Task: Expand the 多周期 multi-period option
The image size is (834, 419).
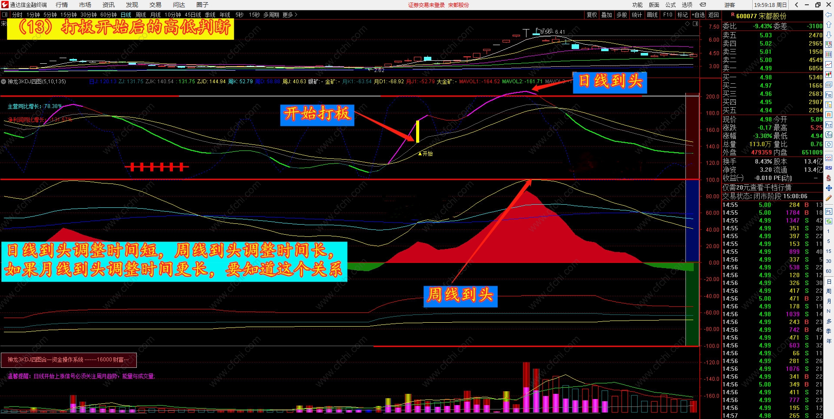Action: [x=271, y=15]
